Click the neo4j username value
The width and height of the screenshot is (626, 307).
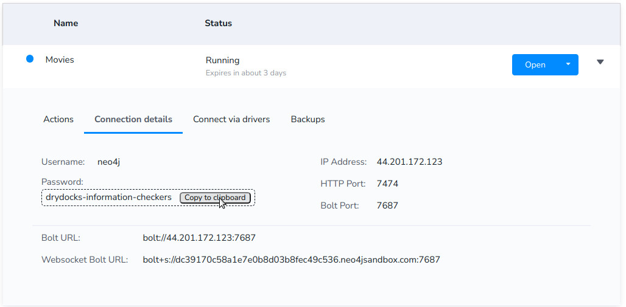click(x=108, y=162)
